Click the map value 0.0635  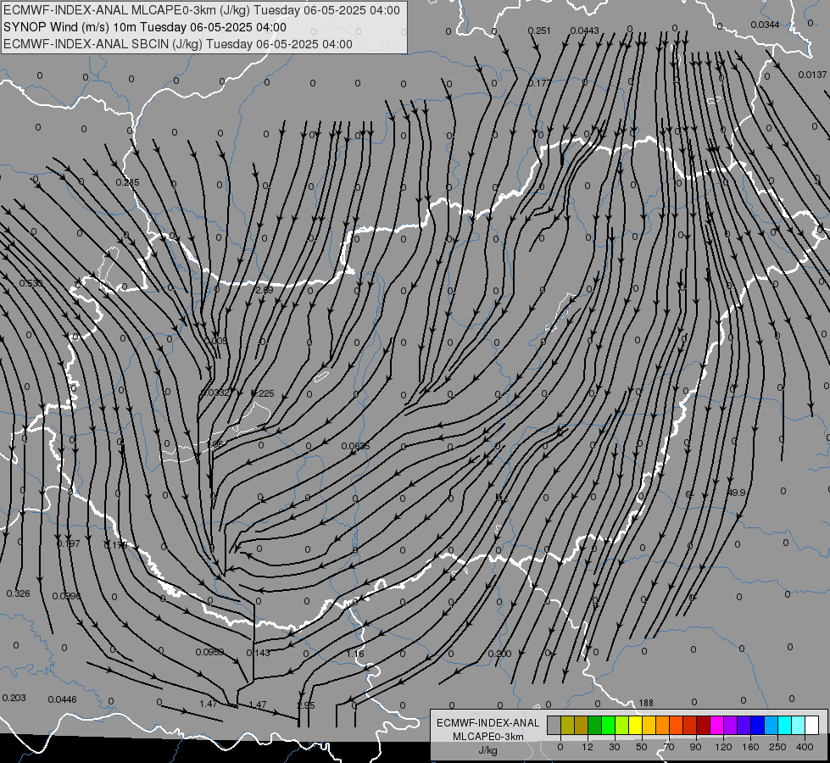[356, 447]
